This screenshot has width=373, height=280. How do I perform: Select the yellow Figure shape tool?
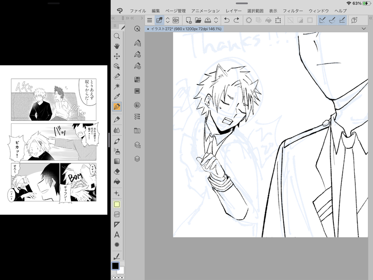pos(117,204)
